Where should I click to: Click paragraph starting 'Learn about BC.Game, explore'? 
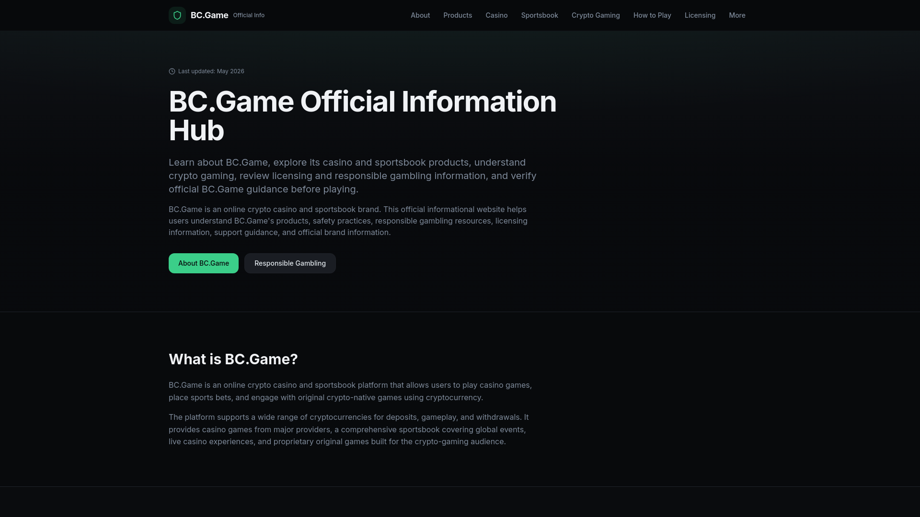coord(353,176)
